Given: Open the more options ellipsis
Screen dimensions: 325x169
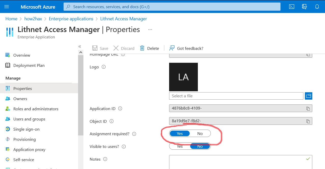Looking at the screenshot, I should pos(150,30).
